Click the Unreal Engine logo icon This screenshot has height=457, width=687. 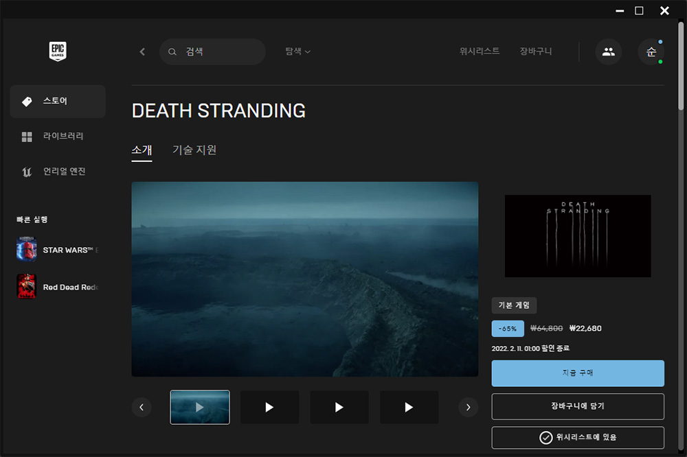27,172
